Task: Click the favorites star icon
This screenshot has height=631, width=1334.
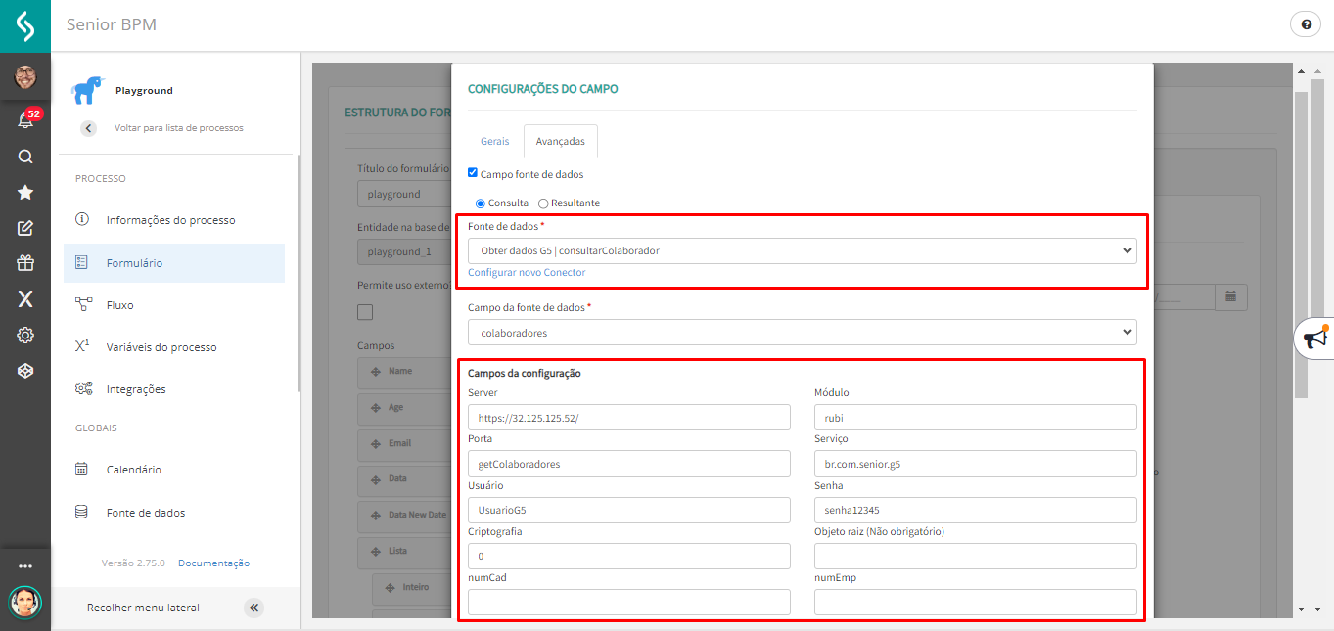Action: (x=25, y=193)
